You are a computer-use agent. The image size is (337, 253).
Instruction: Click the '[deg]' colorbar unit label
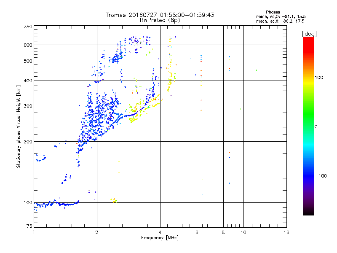pyautogui.click(x=309, y=34)
